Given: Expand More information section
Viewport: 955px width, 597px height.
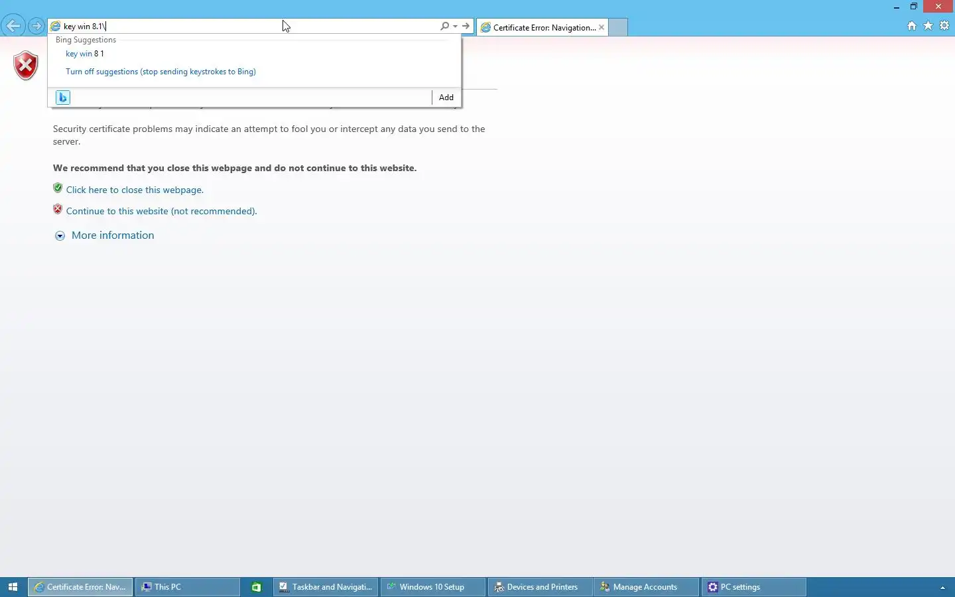Looking at the screenshot, I should click(x=113, y=235).
